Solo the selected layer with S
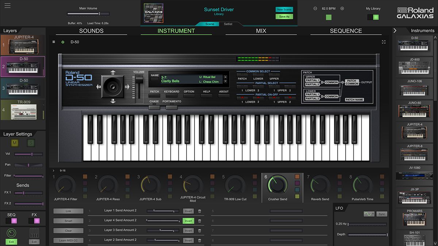Screen dimensions: 438x246 [x=31, y=143]
